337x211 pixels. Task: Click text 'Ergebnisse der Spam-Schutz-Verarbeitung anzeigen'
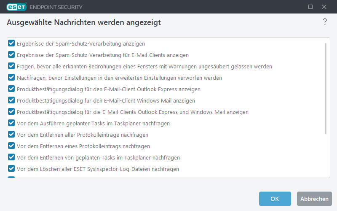point(81,44)
